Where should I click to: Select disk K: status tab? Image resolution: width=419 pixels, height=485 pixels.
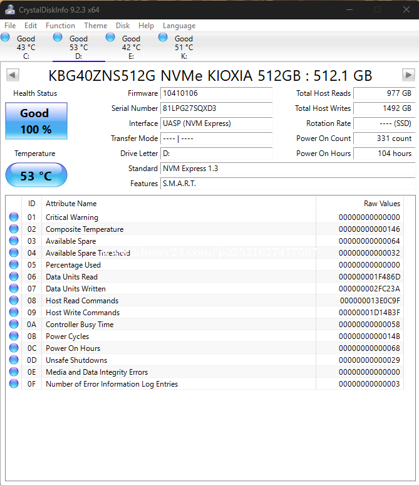point(184,47)
